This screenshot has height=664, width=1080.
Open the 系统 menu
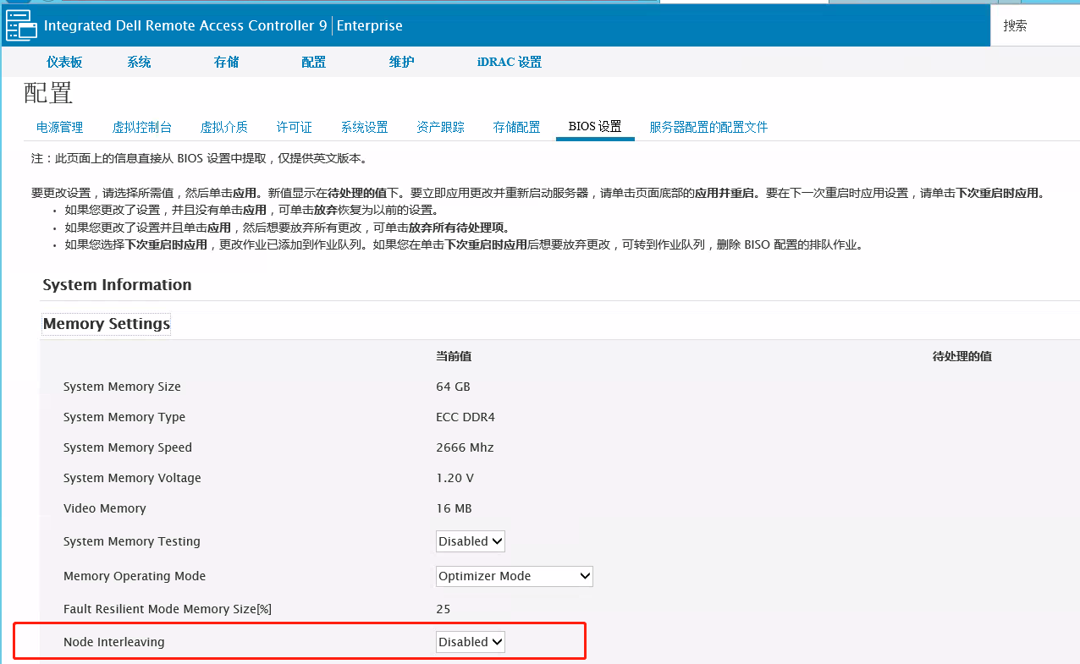[x=138, y=61]
